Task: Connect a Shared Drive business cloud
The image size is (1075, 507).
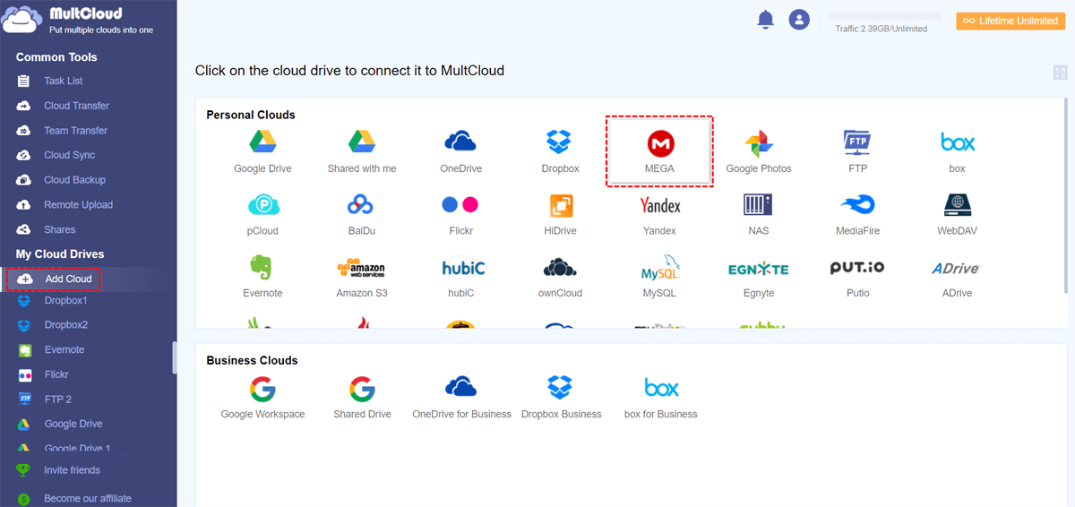Action: point(362,397)
